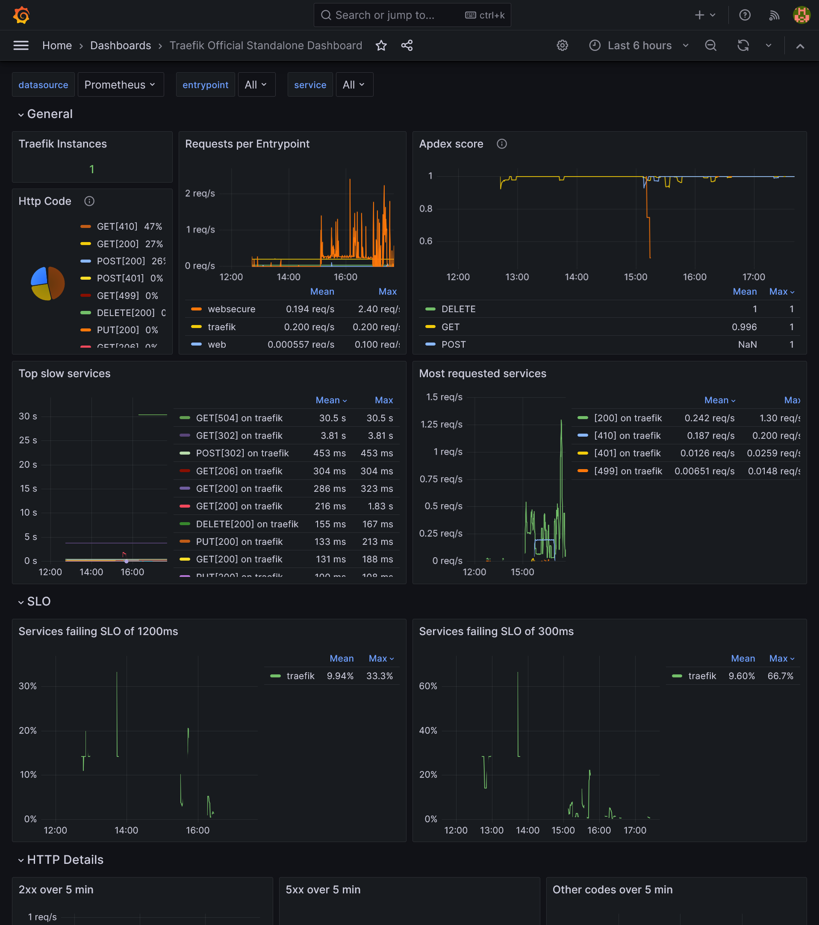Go to Home breadcrumb

pos(57,45)
